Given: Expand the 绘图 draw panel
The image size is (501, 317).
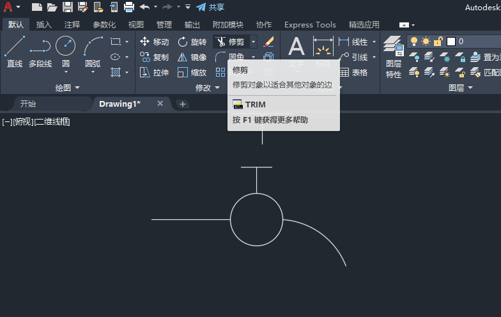Looking at the screenshot, I should [x=68, y=88].
